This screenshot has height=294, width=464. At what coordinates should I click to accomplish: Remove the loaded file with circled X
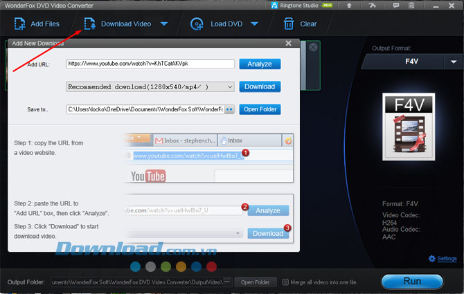(313, 47)
